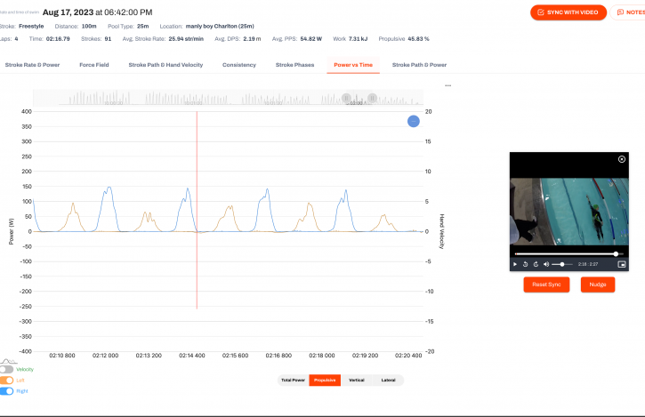645x417 pixels.
Task: Click the video progress seek bar
Action: click(568, 253)
